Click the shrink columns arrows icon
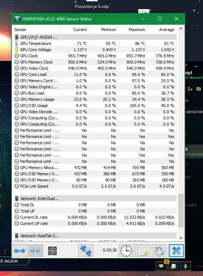 [35, 251]
